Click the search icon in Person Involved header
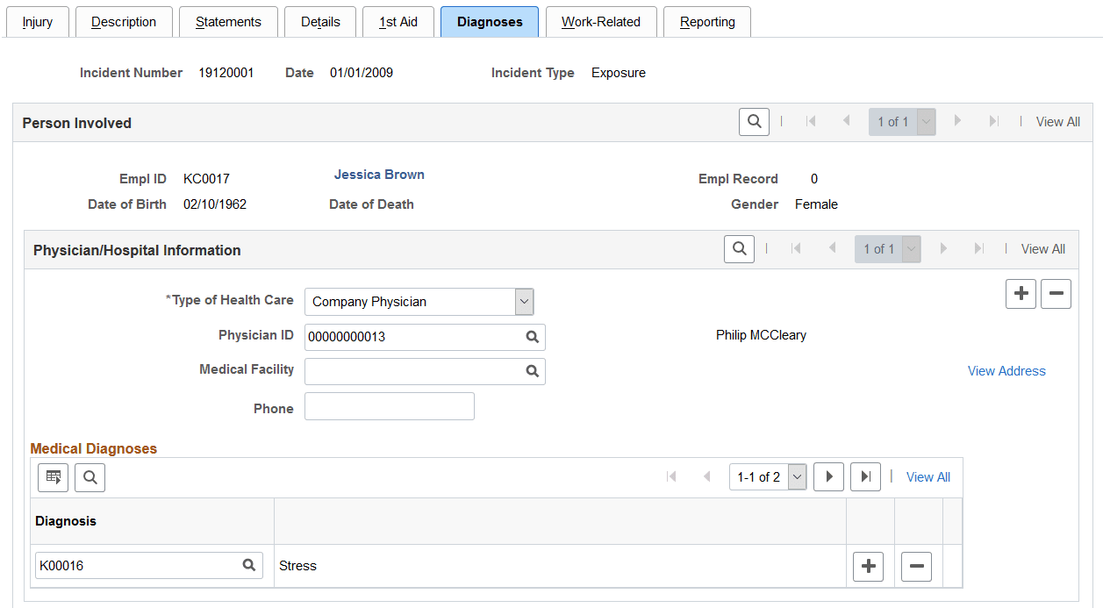This screenshot has width=1103, height=608. 754,121
